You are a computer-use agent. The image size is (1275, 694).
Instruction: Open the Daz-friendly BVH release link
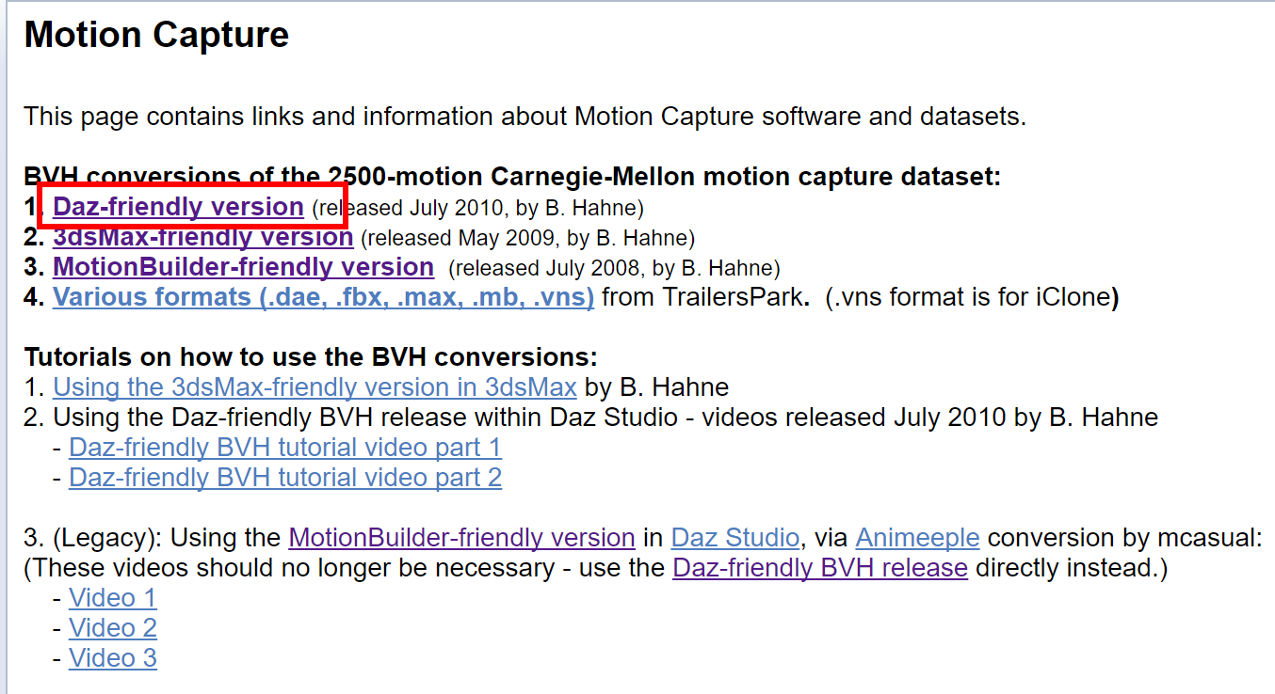click(820, 568)
